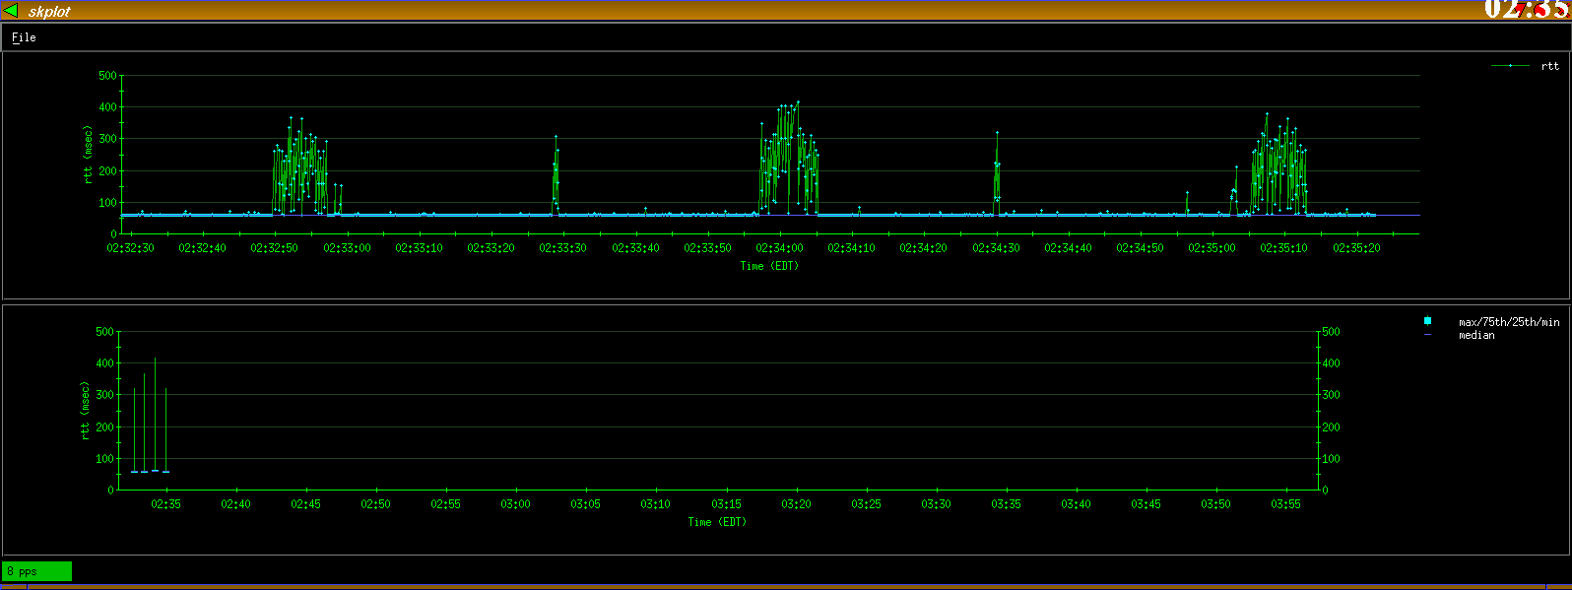Click the skplot window title text
The height and width of the screenshot is (590, 1572).
[x=49, y=12]
